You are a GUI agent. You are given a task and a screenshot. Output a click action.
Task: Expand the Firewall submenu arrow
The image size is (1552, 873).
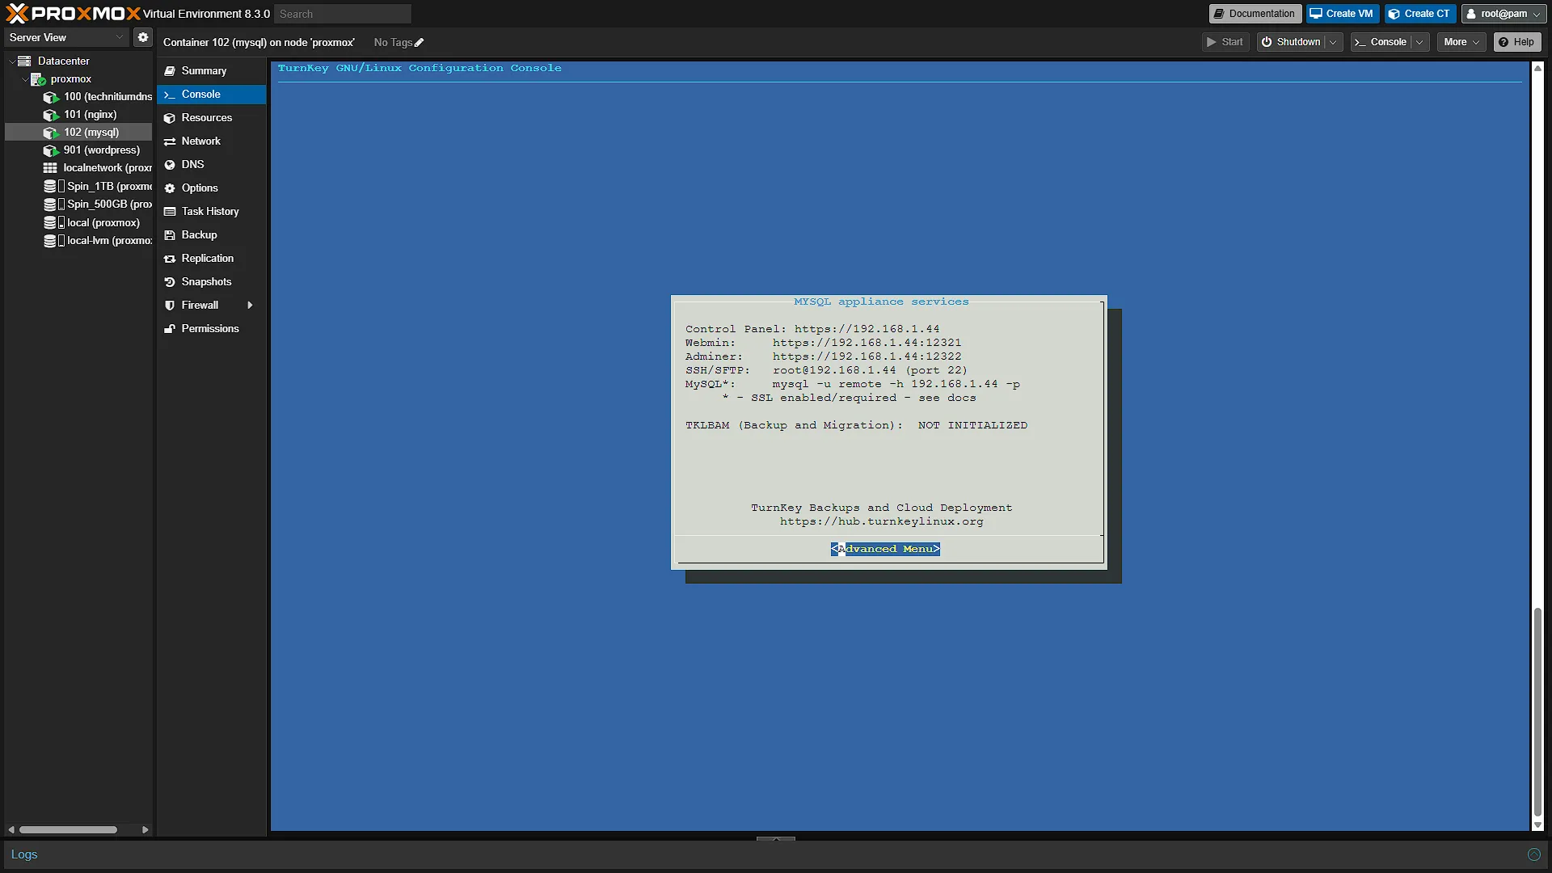click(x=250, y=306)
